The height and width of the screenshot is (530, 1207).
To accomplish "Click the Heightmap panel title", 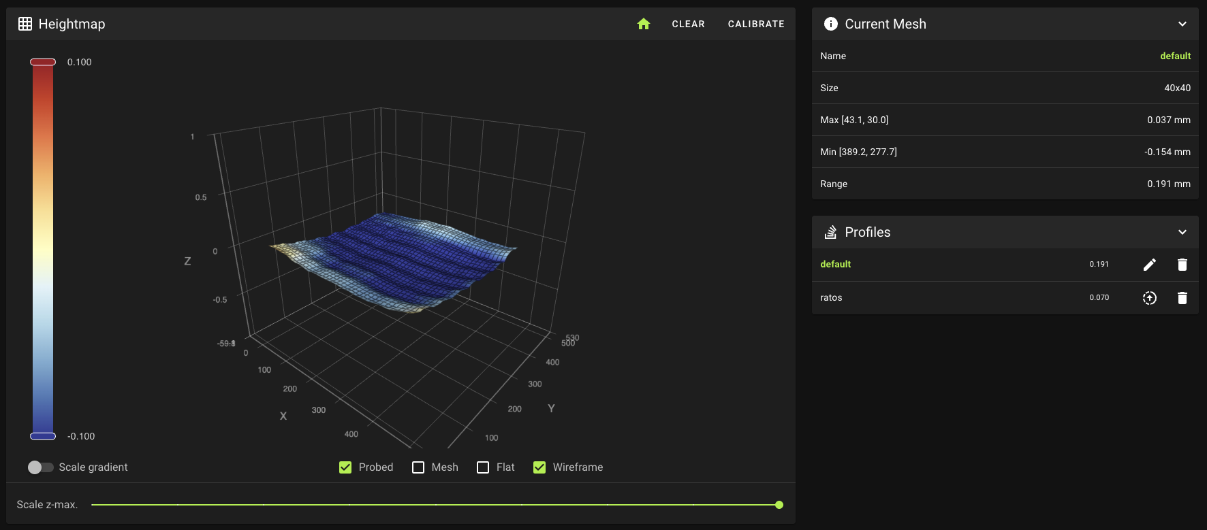I will click(x=72, y=24).
